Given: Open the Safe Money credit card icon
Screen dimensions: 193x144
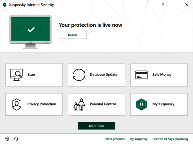Looking at the screenshot, I should [141, 75].
